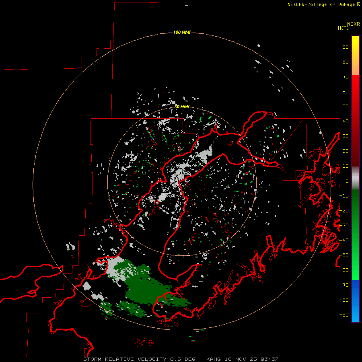Screen dimensions: 362x362
Task: Click the Storm Relative Velocity caption at the bottom
Action: 181,359
